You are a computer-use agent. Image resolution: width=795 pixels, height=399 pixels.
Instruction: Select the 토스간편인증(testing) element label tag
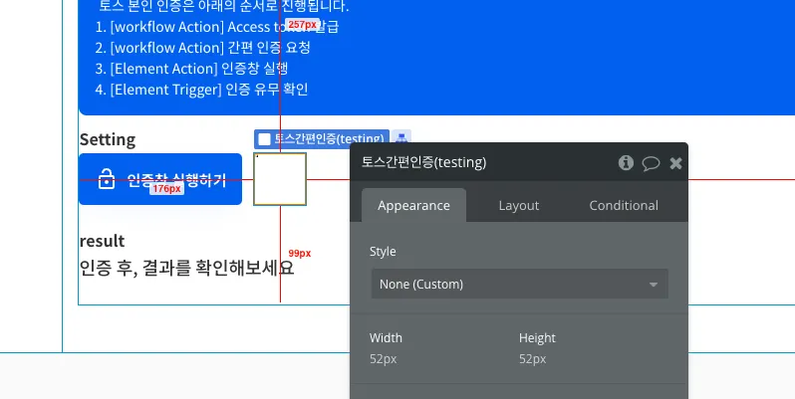(x=322, y=138)
